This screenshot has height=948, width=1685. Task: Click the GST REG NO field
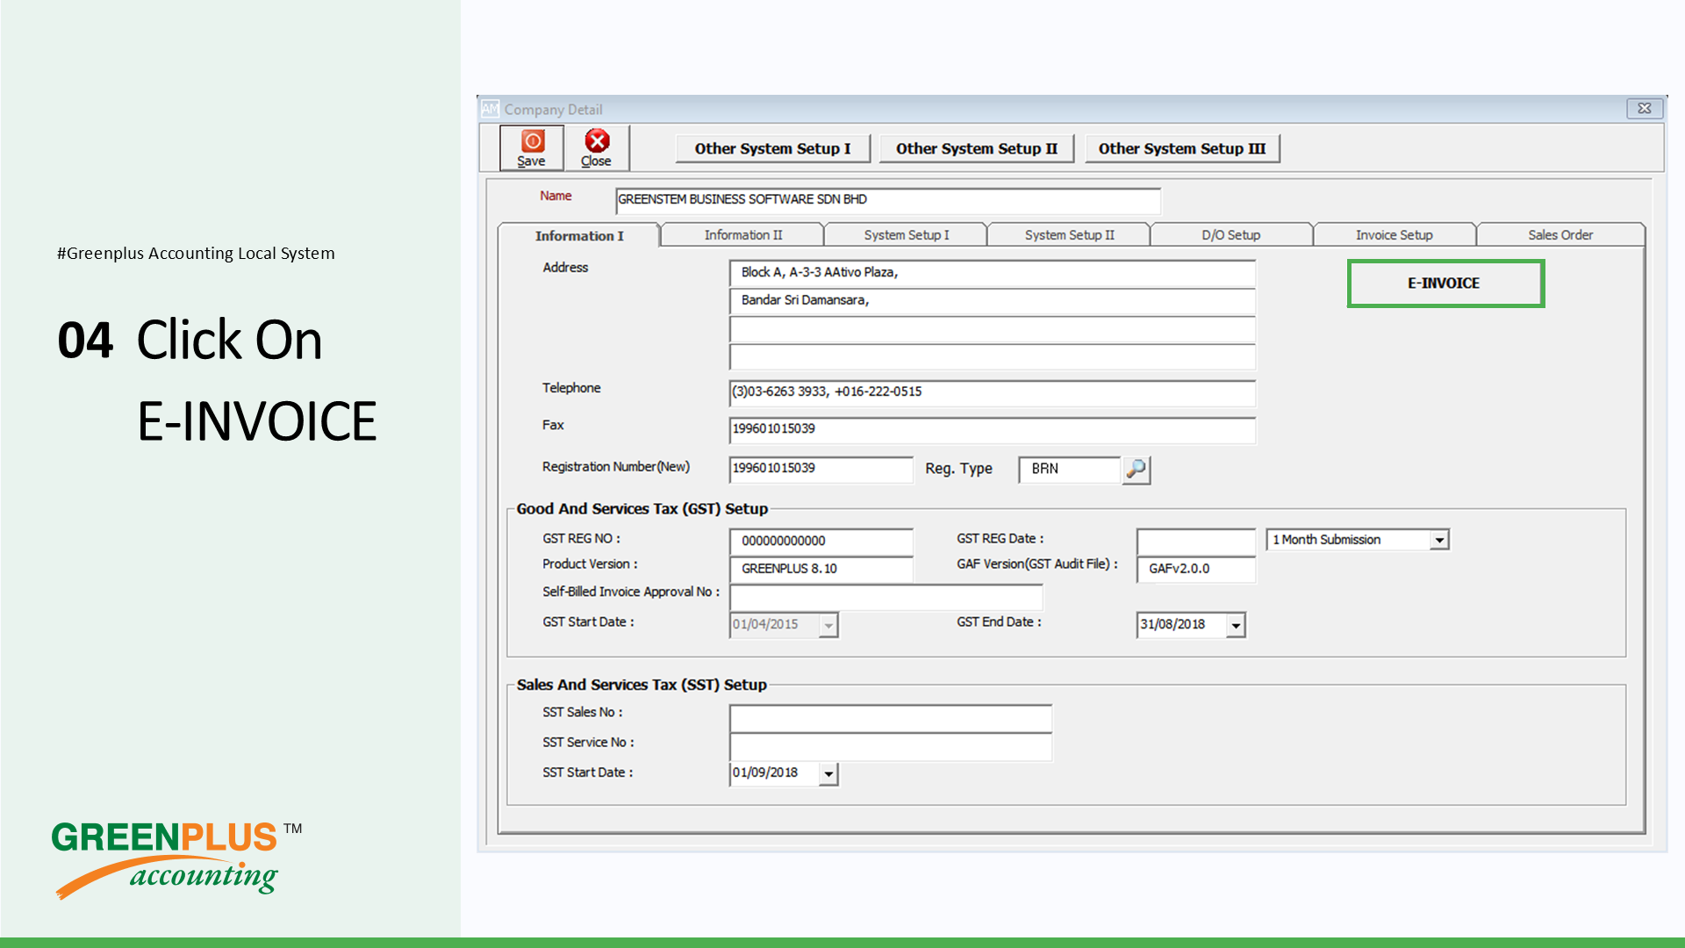tap(821, 542)
